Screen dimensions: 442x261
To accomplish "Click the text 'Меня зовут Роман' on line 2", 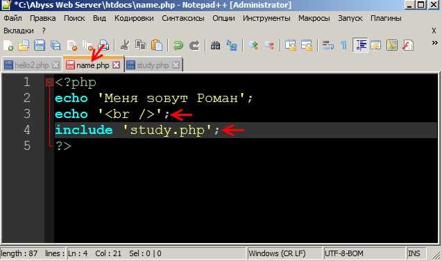I will [171, 98].
